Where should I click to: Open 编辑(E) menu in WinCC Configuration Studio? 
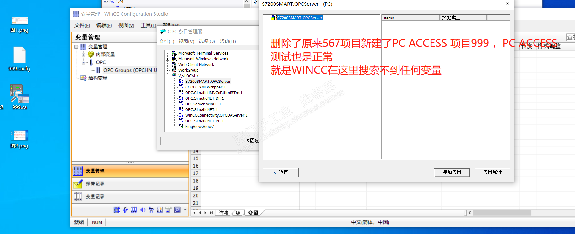pos(104,25)
